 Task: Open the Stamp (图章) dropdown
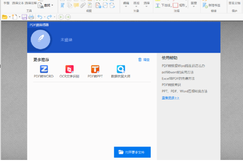[194, 4]
